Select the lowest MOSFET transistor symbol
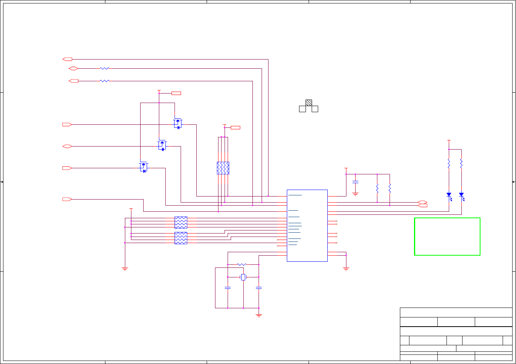 pos(144,167)
